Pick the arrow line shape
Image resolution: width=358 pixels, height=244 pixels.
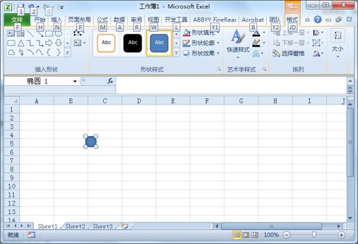click(x=40, y=34)
